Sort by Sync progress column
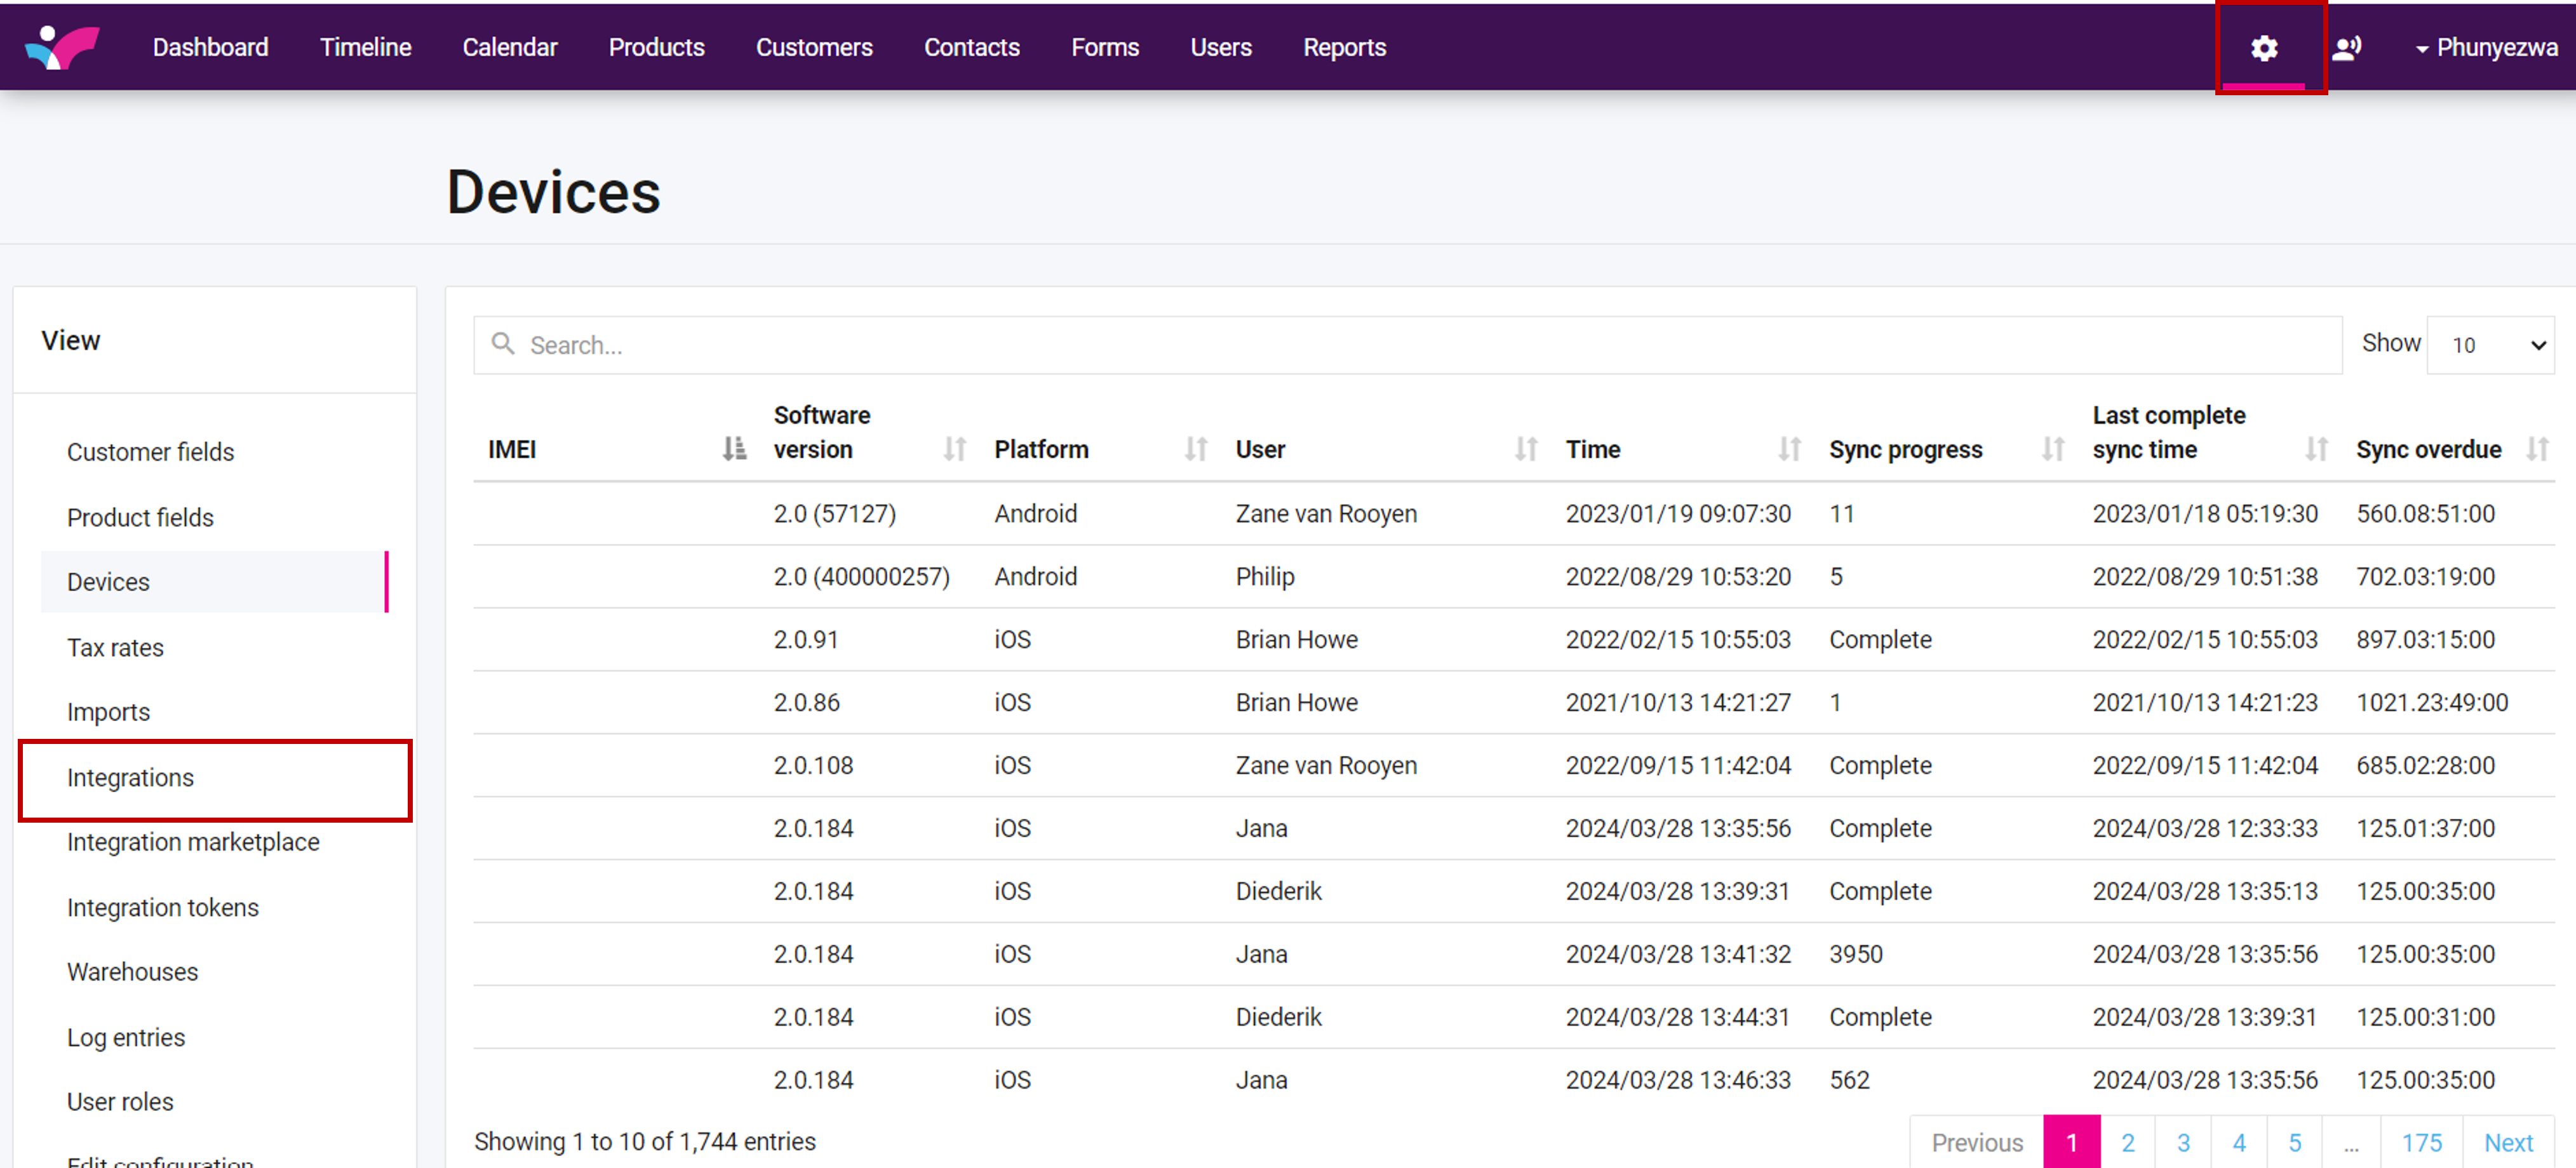The width and height of the screenshot is (2576, 1168). click(x=2052, y=449)
